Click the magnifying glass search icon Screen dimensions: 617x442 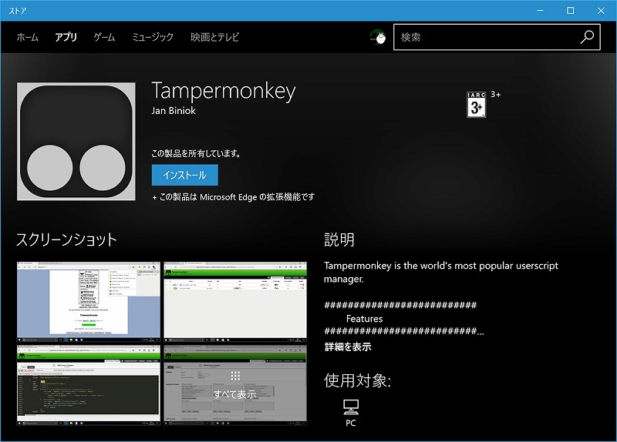coord(587,37)
